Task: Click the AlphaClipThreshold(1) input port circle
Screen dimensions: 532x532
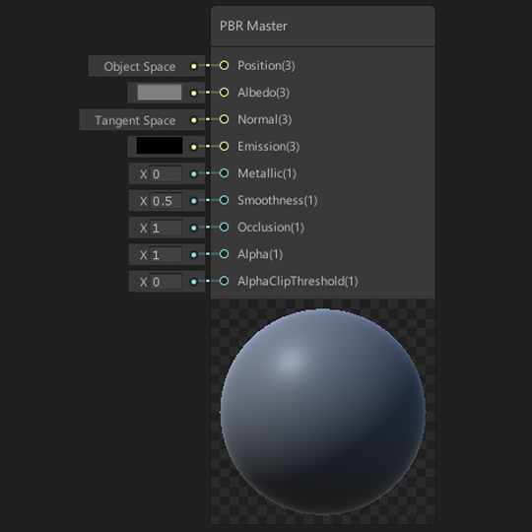Action: coord(224,281)
